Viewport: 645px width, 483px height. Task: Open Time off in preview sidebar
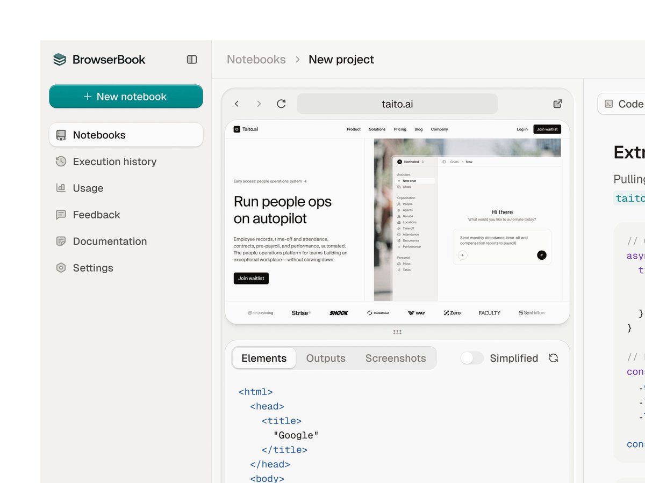pos(406,229)
